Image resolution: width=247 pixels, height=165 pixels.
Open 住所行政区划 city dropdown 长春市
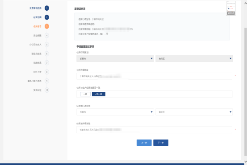pyautogui.click(x=115, y=58)
